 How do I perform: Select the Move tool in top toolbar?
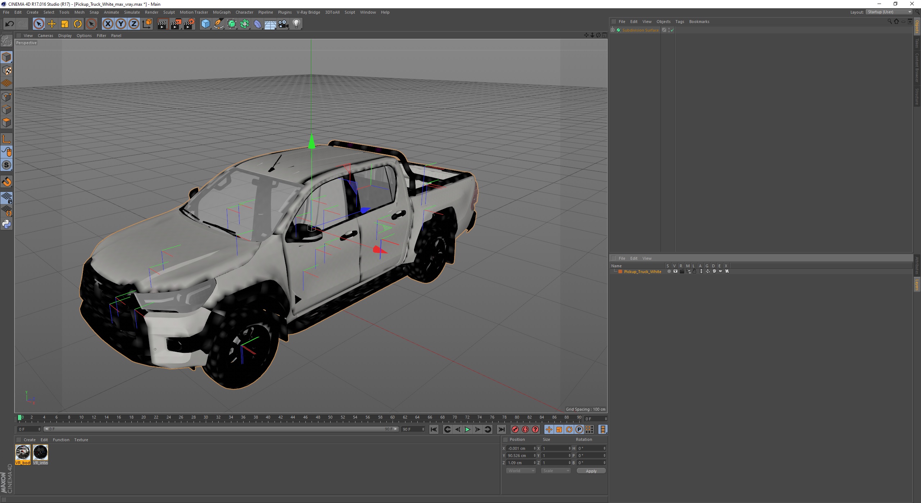[52, 24]
